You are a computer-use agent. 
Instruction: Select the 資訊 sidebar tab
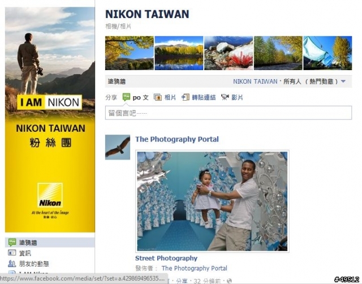pos(50,253)
